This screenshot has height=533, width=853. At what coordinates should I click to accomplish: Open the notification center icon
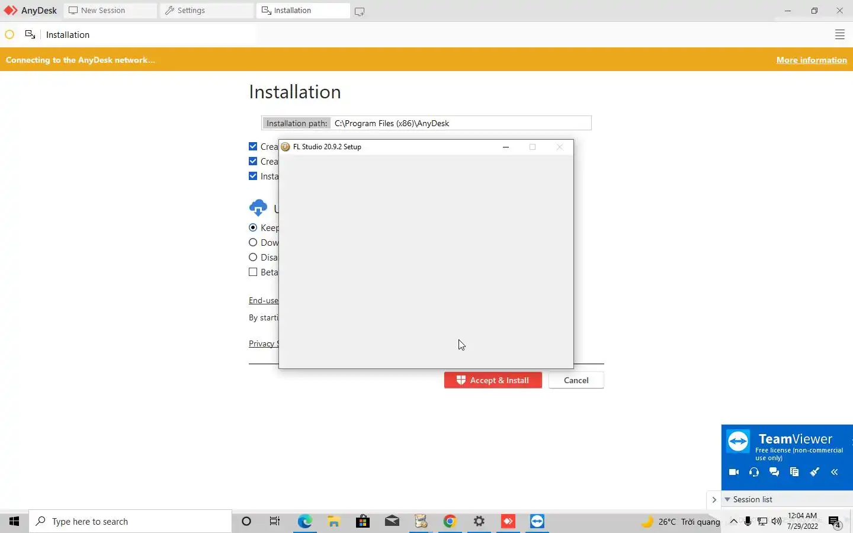pyautogui.click(x=835, y=522)
